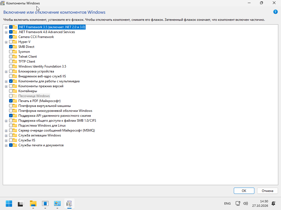The image size is (281, 210).
Task: Tick the Контейнеры checkbox
Action: click(x=11, y=91)
